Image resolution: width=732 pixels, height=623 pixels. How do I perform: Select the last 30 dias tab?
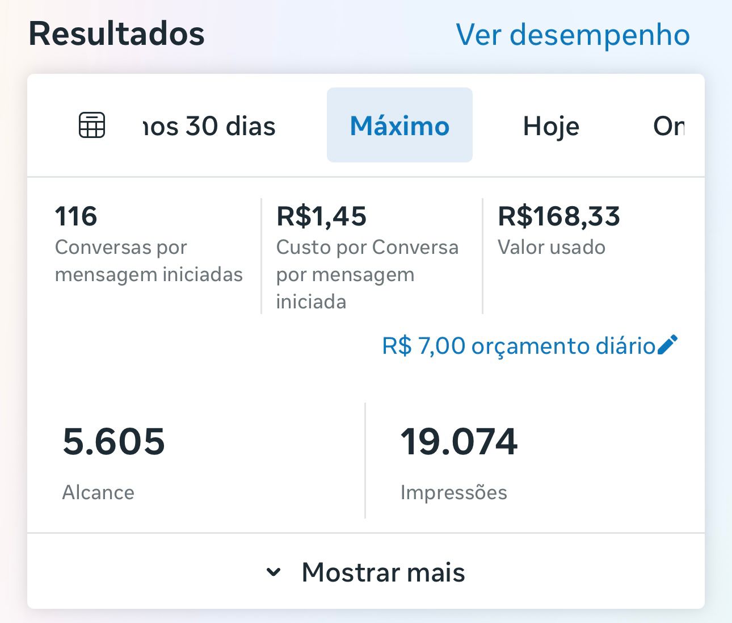pyautogui.click(x=209, y=126)
